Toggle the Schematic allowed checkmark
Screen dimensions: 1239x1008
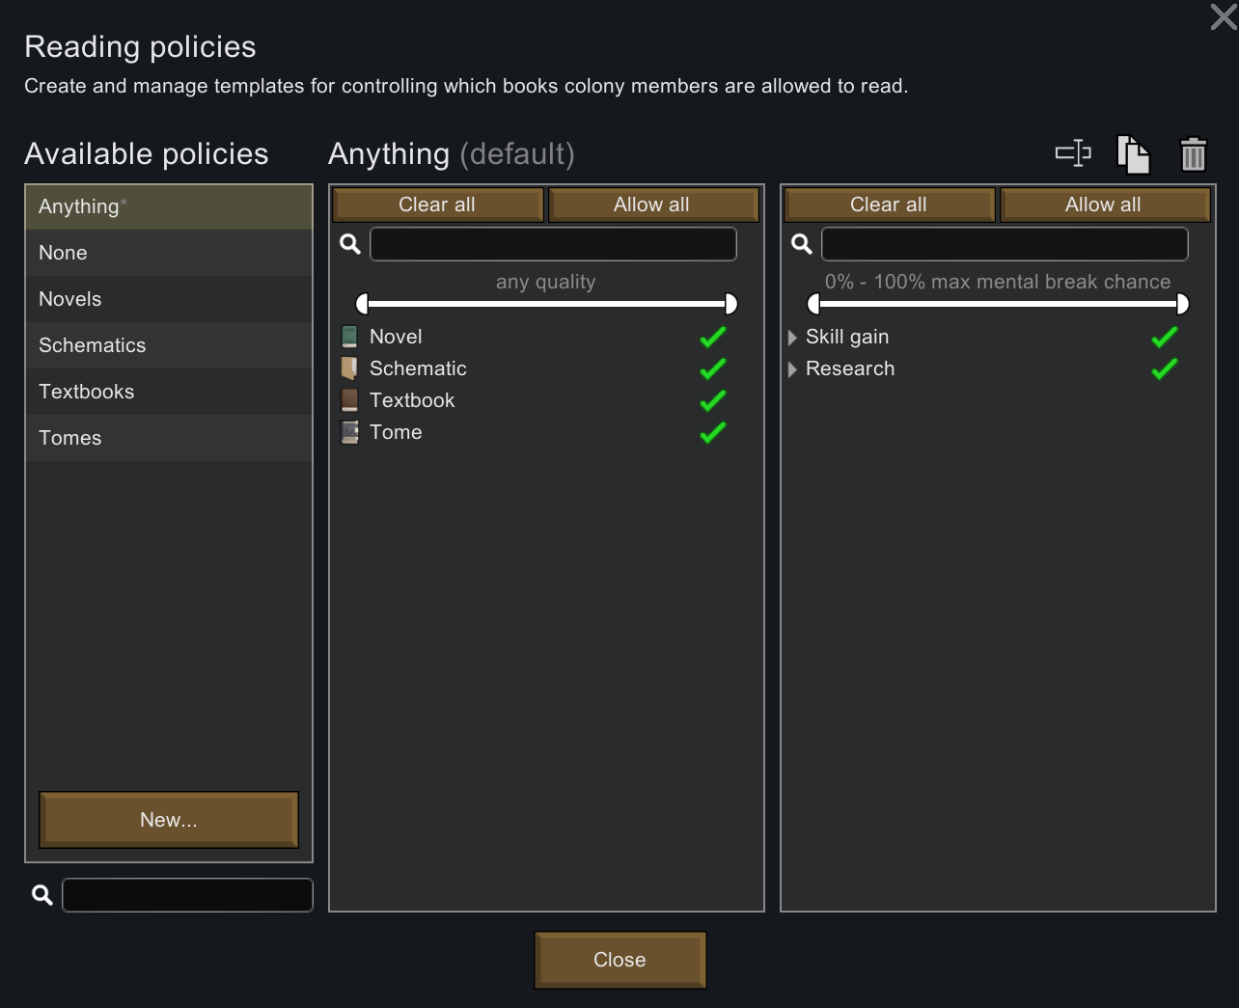tap(713, 368)
